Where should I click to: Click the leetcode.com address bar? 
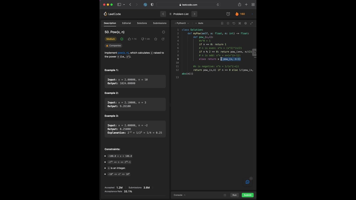pos(188,4)
